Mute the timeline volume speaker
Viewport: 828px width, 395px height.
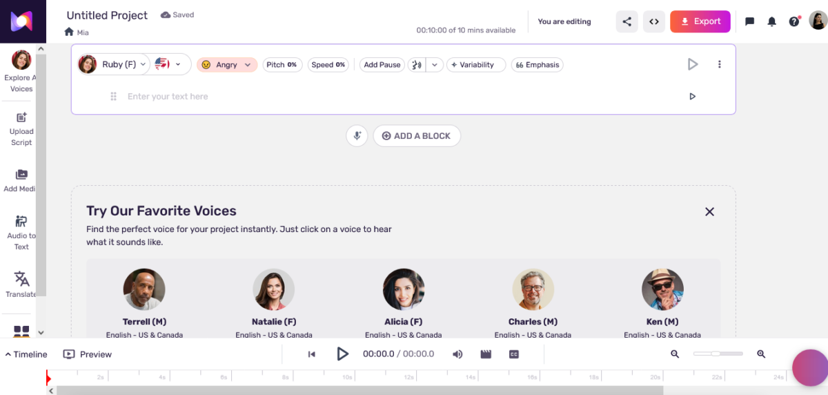tap(457, 354)
